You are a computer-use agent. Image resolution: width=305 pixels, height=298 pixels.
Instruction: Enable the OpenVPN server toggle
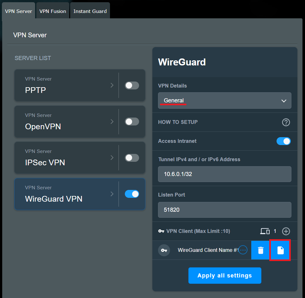(x=132, y=122)
